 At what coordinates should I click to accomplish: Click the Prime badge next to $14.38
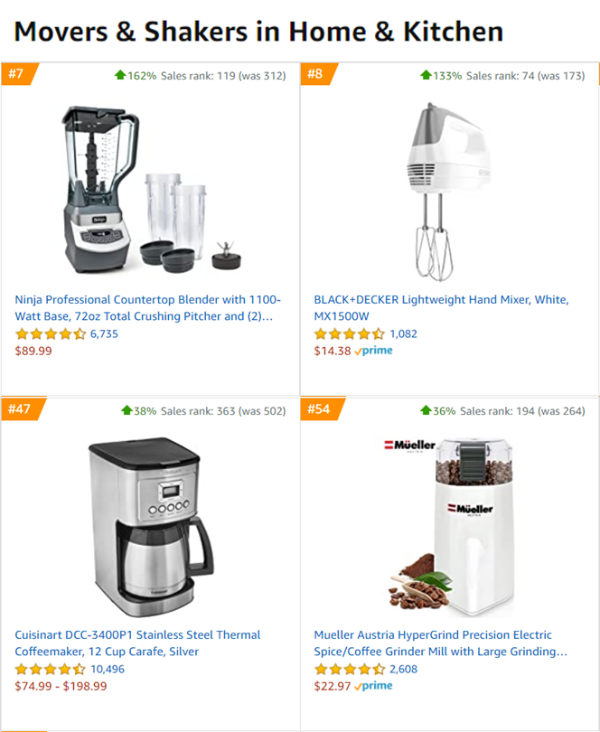point(373,351)
